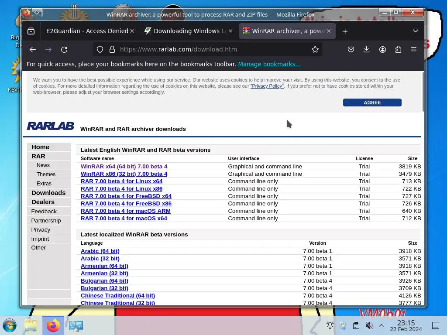Download RAR for macOS ARM
Screen dimensions: 447x335
point(125,211)
